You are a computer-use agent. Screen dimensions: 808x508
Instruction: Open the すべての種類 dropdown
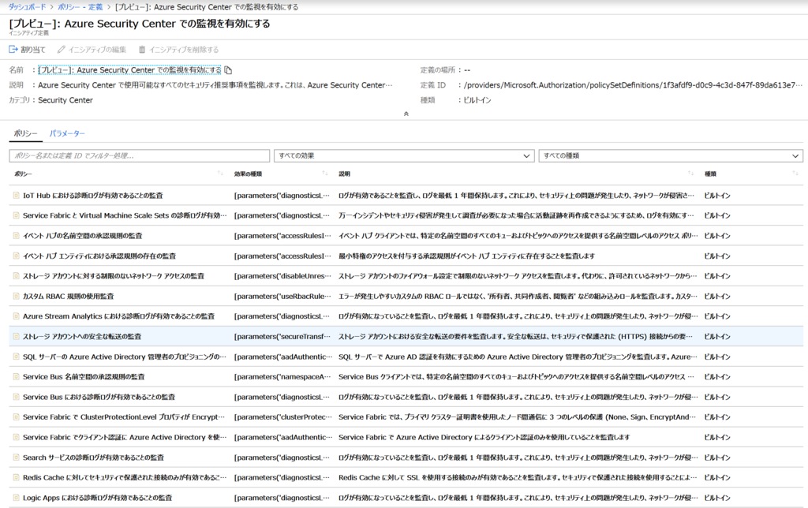point(671,155)
